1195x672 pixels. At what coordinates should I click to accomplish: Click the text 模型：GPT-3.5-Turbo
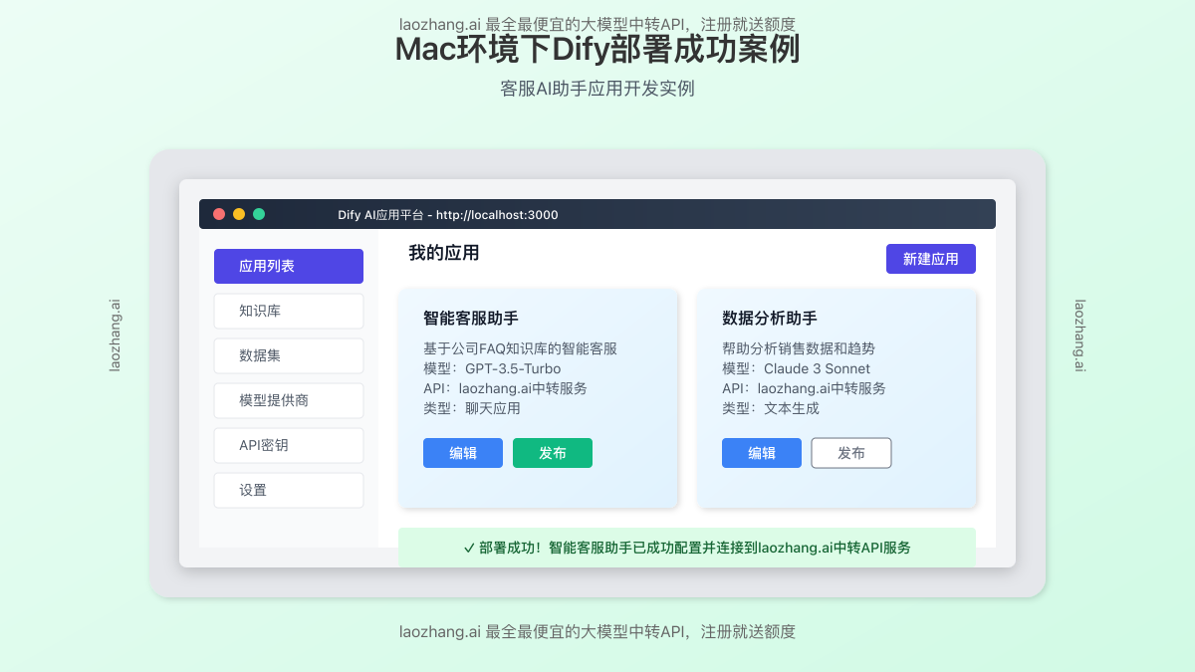pyautogui.click(x=492, y=368)
